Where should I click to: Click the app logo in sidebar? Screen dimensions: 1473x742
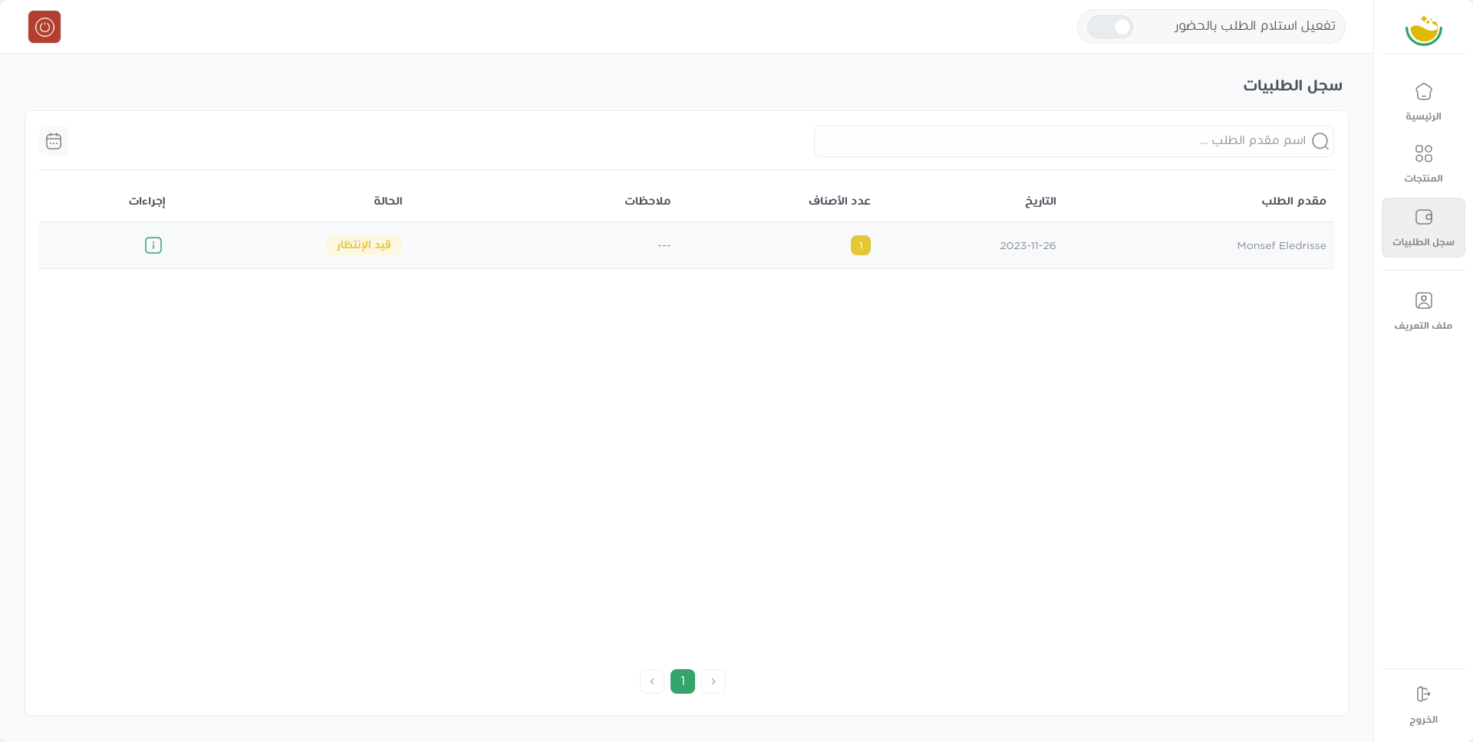pyautogui.click(x=1424, y=30)
